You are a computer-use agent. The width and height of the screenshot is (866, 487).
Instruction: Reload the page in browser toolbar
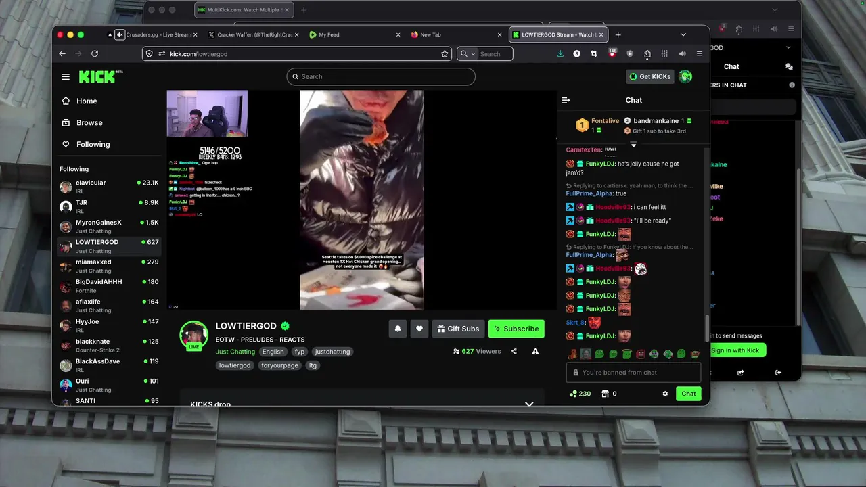pyautogui.click(x=95, y=53)
